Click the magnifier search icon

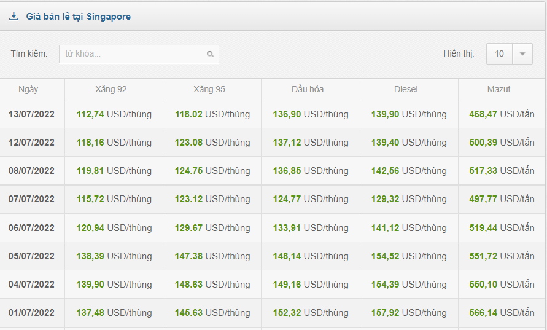click(210, 54)
